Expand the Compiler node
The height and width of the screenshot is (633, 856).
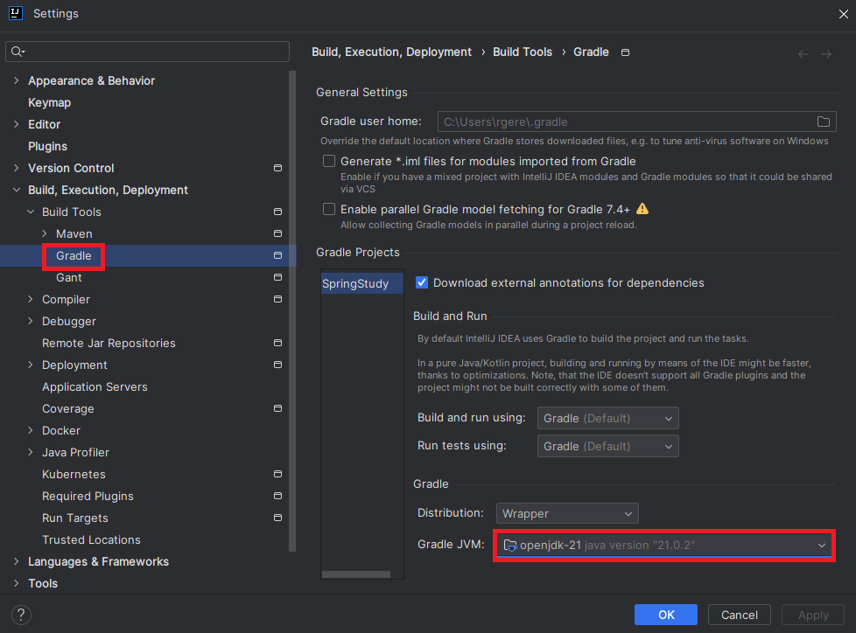31,299
